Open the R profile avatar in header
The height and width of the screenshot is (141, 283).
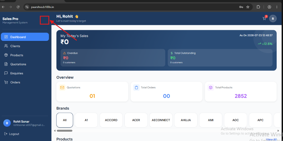pos(273,19)
